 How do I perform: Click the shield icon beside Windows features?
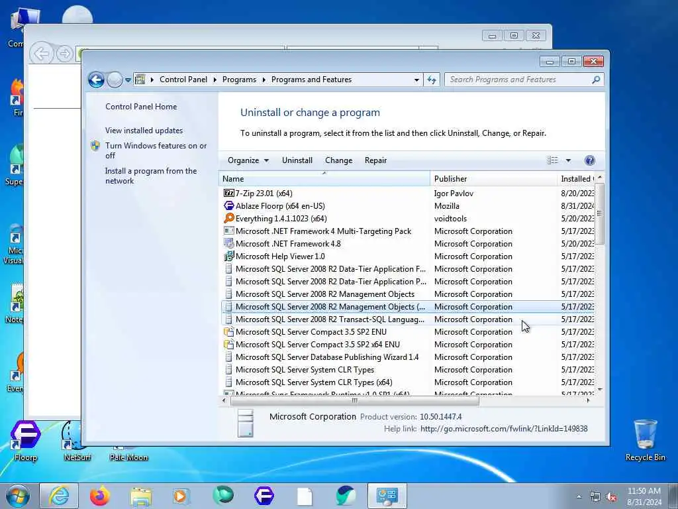95,146
